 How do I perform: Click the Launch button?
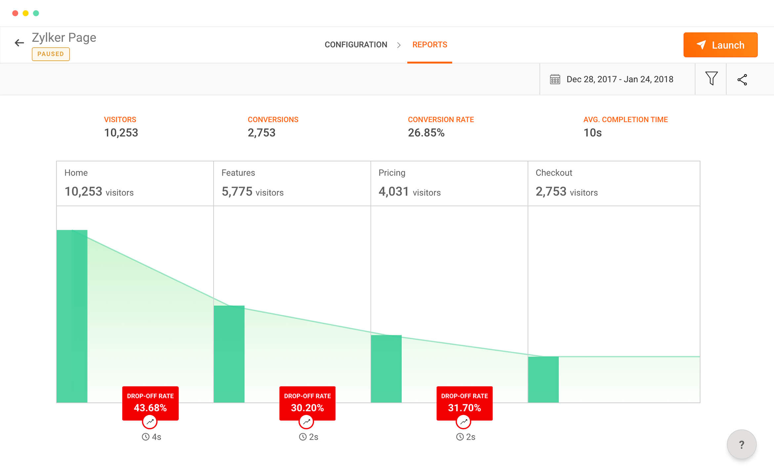721,44
